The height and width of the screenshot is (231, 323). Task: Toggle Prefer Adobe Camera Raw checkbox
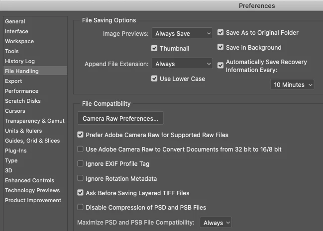click(81, 135)
